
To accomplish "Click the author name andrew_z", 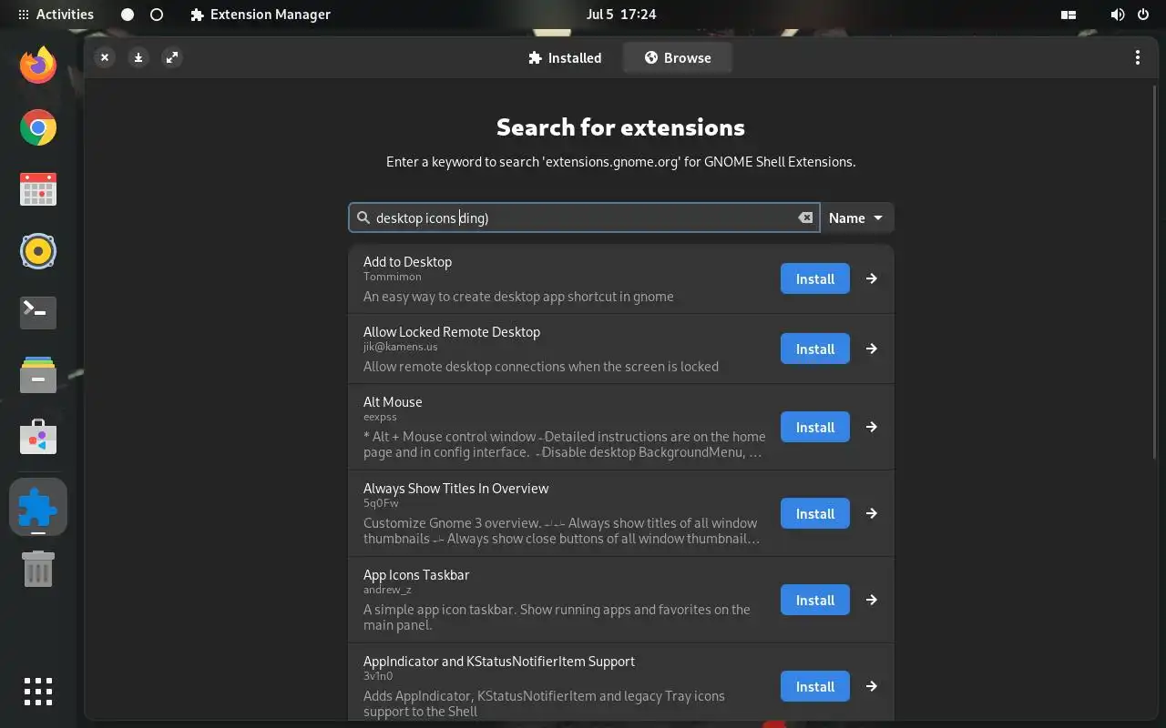I will point(387,590).
